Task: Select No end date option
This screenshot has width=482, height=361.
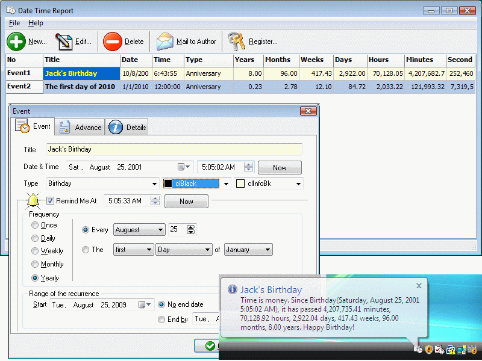Action: click(x=161, y=304)
